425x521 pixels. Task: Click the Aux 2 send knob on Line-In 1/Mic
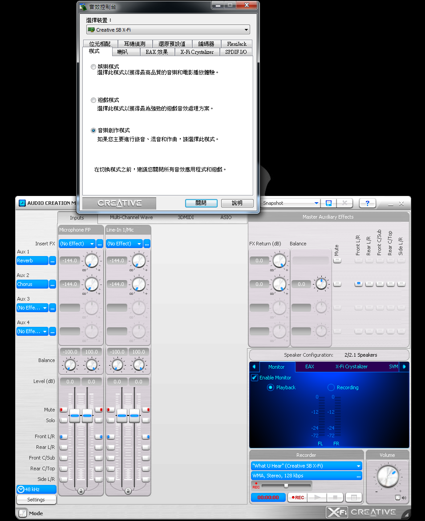[x=139, y=284]
